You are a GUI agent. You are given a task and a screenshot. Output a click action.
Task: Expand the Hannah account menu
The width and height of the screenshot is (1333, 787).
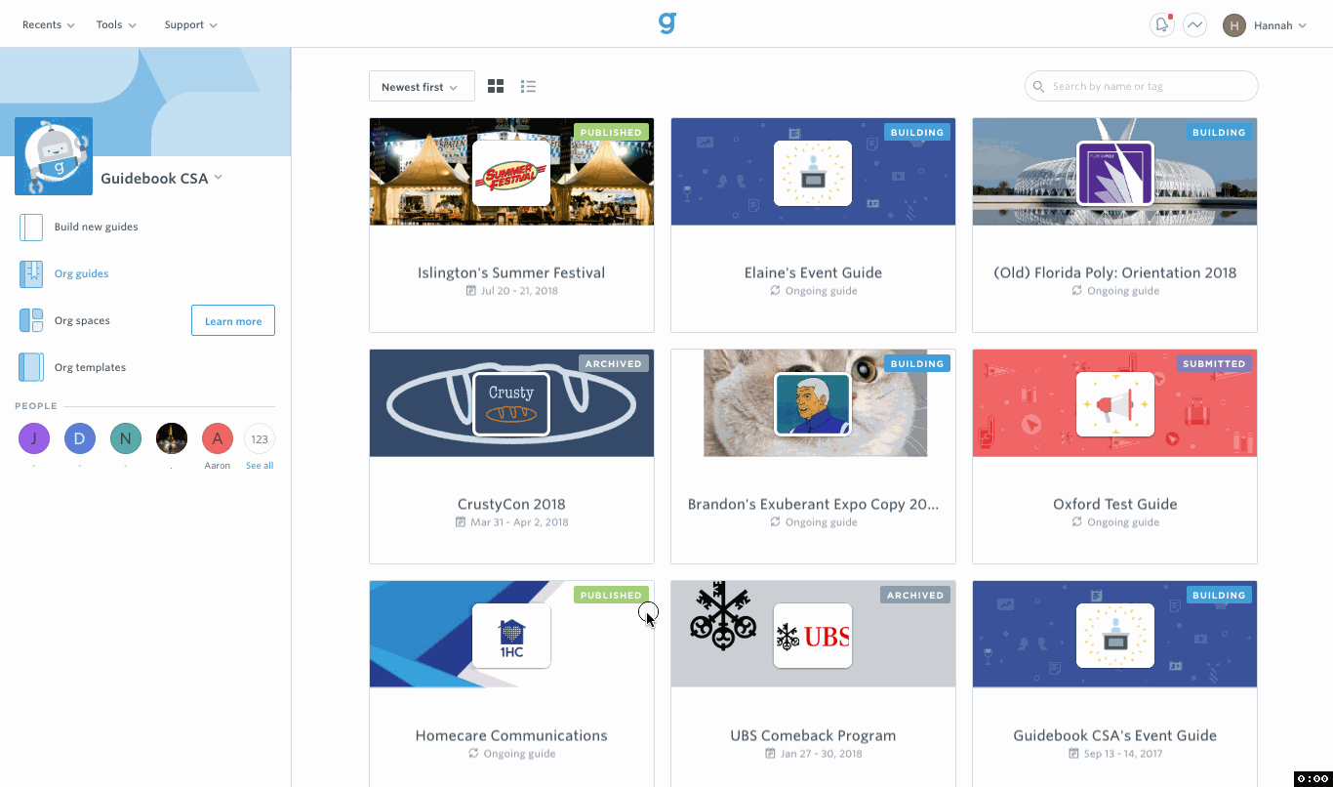pyautogui.click(x=1266, y=24)
